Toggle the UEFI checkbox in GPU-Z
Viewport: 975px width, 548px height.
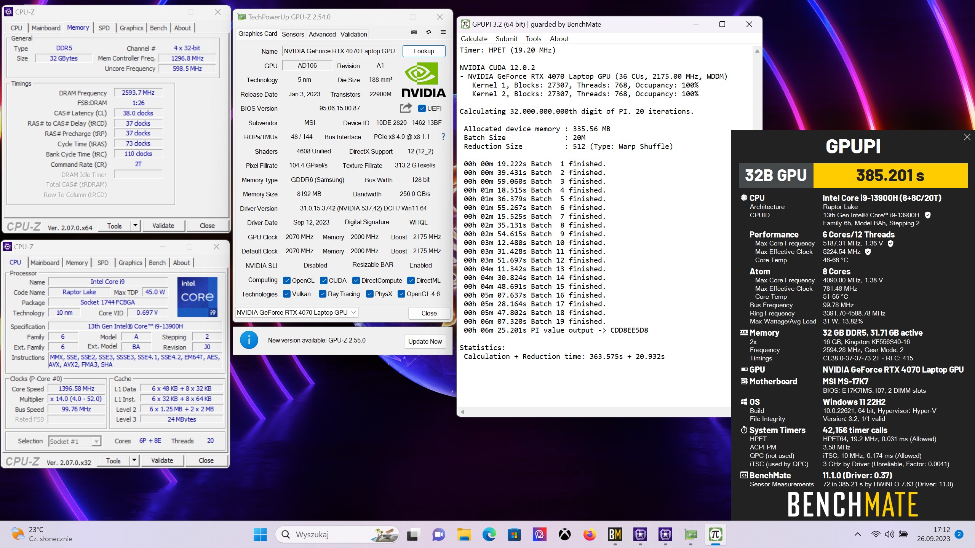422,108
